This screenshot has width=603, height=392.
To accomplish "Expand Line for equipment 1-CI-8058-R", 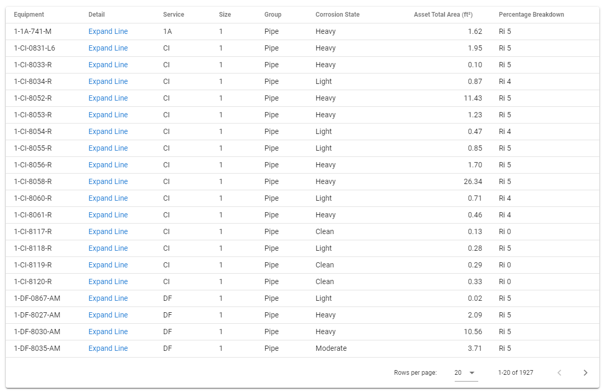I will click(108, 181).
